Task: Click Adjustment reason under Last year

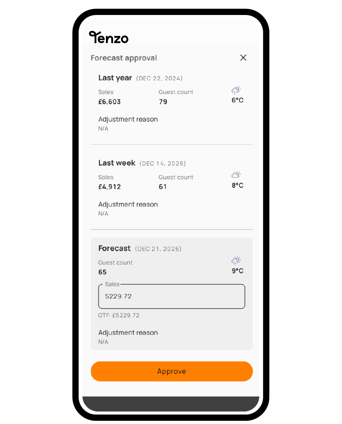Action: [128, 119]
